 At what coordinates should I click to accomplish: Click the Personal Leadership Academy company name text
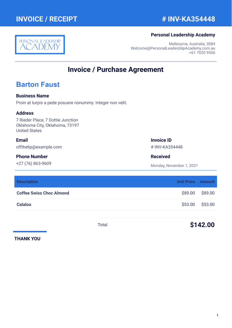[x=183, y=35]
